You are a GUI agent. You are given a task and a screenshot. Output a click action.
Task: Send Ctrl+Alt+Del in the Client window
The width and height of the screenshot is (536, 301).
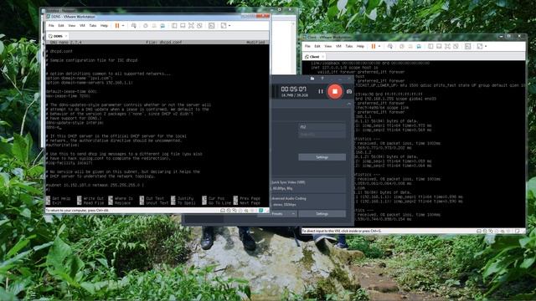390,46
